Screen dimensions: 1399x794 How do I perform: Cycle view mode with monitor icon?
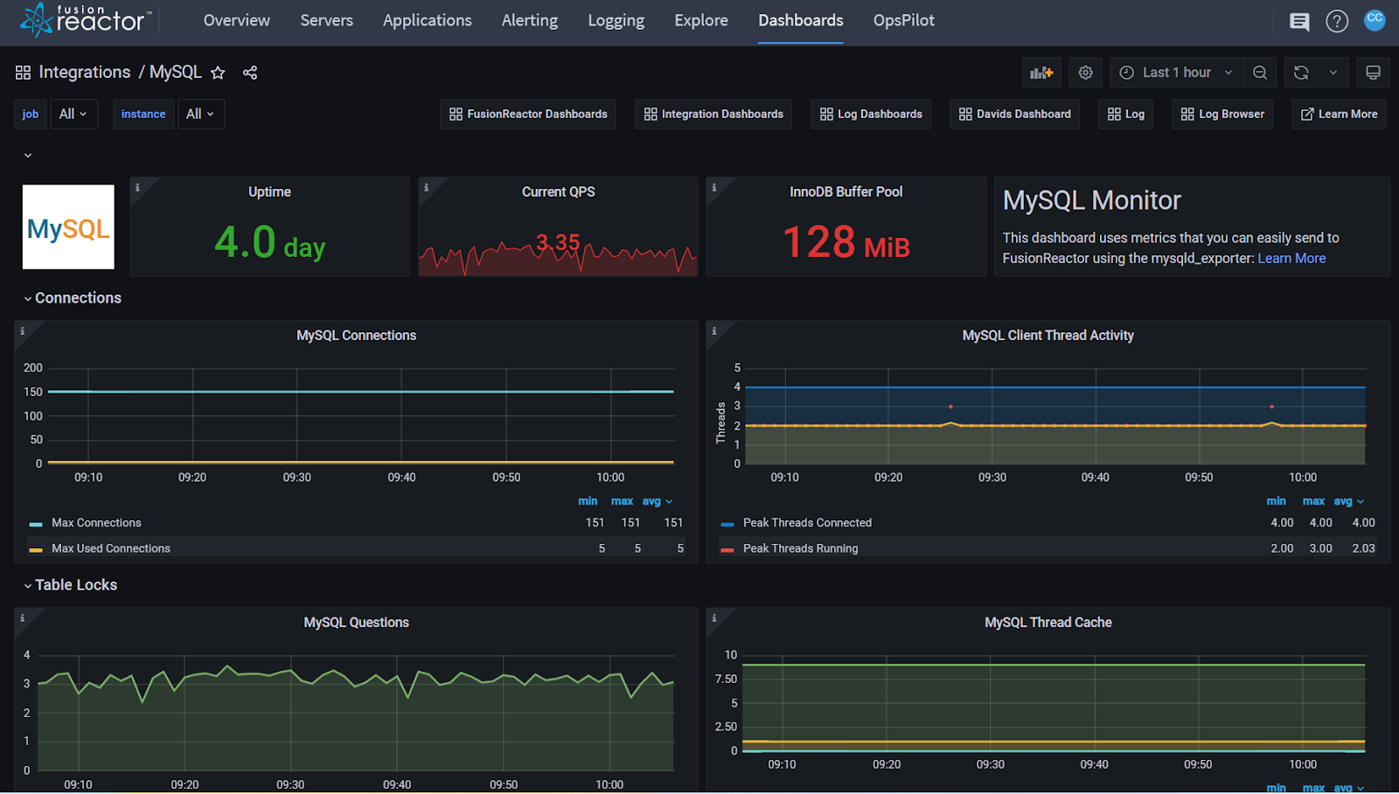point(1373,73)
